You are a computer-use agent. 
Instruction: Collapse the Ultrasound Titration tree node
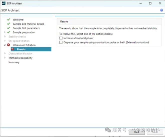point(5,45)
